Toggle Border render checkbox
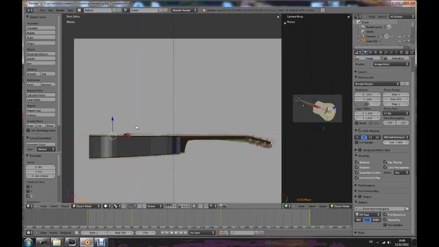 point(357,123)
